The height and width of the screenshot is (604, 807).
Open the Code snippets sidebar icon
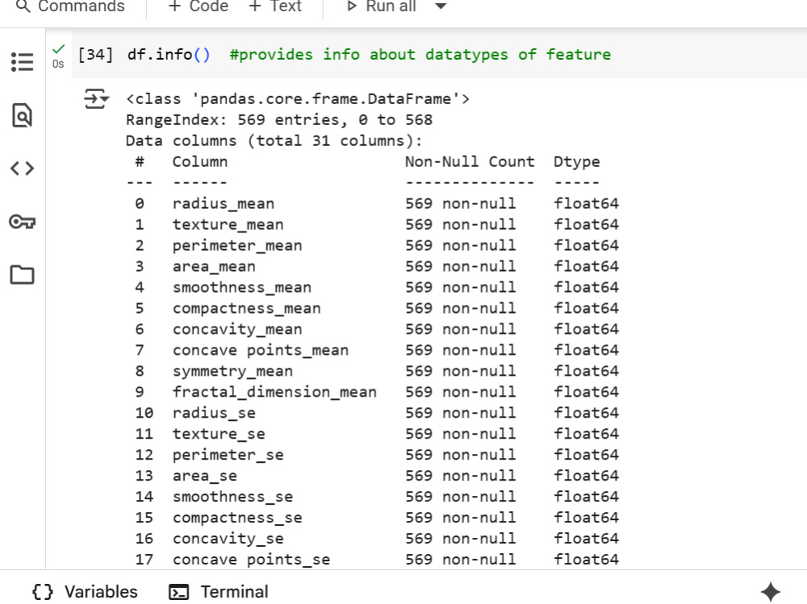point(22,169)
